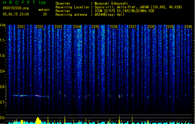
Task: Click the 2331 time marker
Action: (x=21, y=26)
